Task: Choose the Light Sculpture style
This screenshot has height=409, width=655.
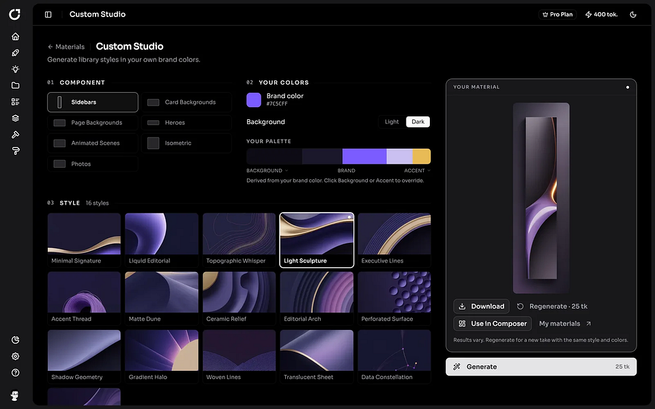Action: point(317,241)
